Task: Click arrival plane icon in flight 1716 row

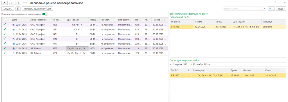Action: (x=13, y=39)
